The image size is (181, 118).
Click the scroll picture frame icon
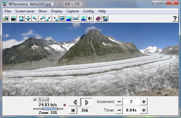[x=21, y=19]
